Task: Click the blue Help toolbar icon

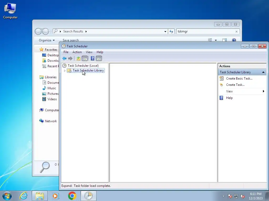Action: pos(92,58)
